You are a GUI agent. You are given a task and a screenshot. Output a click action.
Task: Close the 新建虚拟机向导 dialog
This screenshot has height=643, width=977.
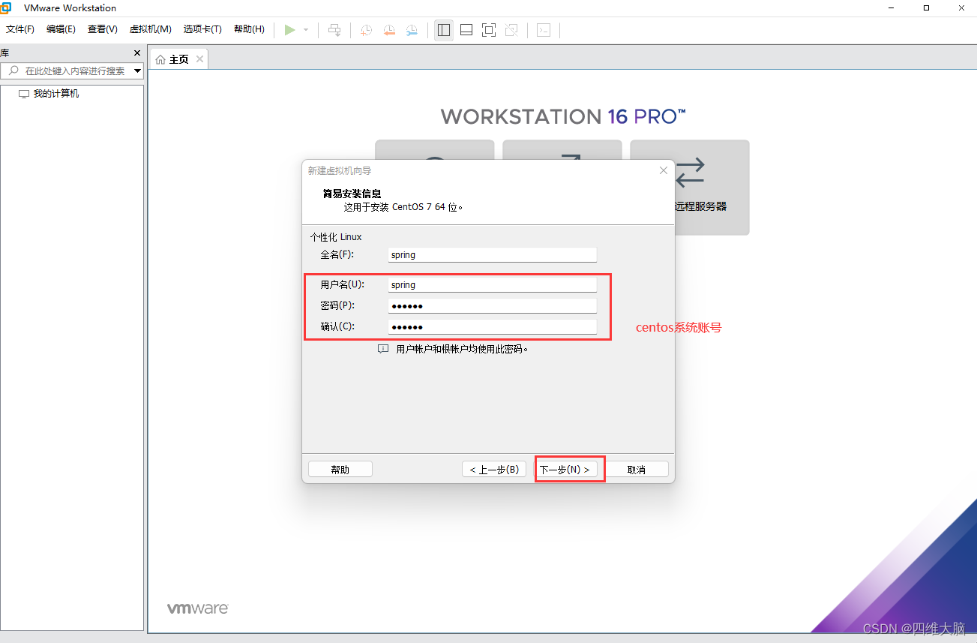pyautogui.click(x=663, y=170)
